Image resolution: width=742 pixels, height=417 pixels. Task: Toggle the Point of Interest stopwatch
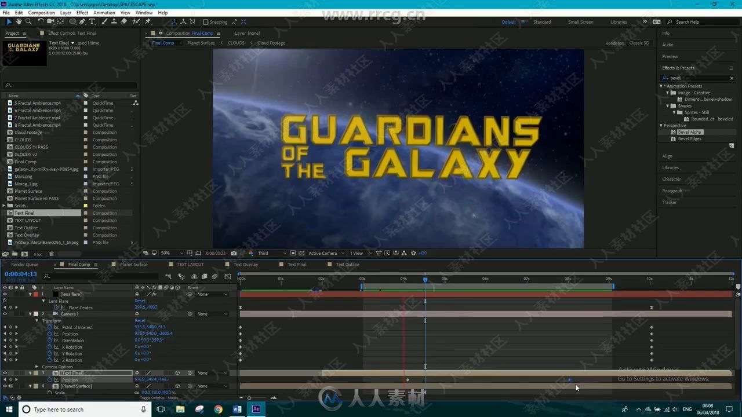click(50, 327)
